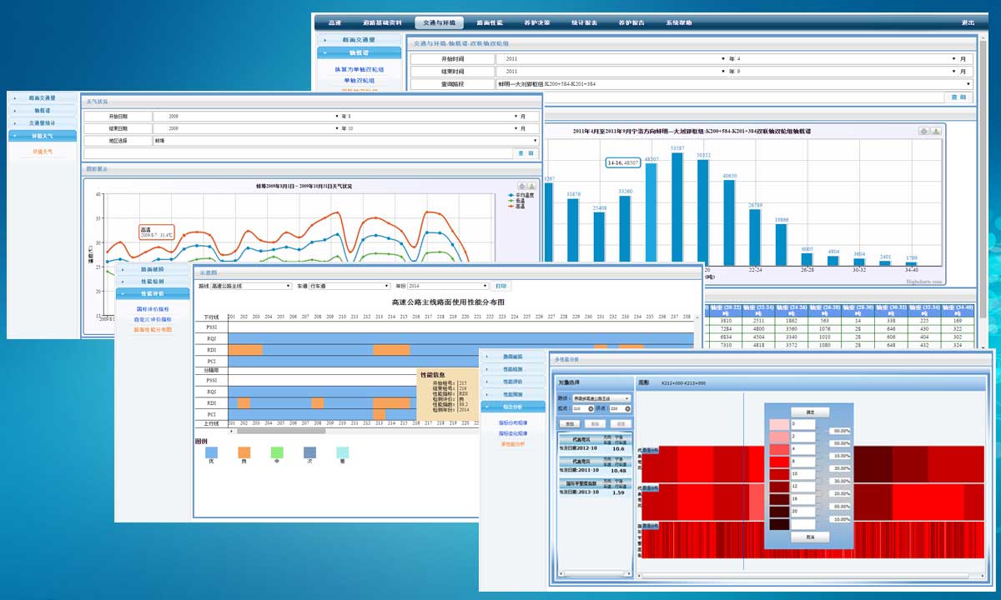
Task: Click the 中 green legend swatch
Action: click(x=277, y=452)
